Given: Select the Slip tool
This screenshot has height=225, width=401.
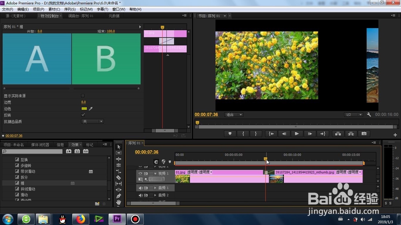Looking at the screenshot, I should [x=119, y=184].
